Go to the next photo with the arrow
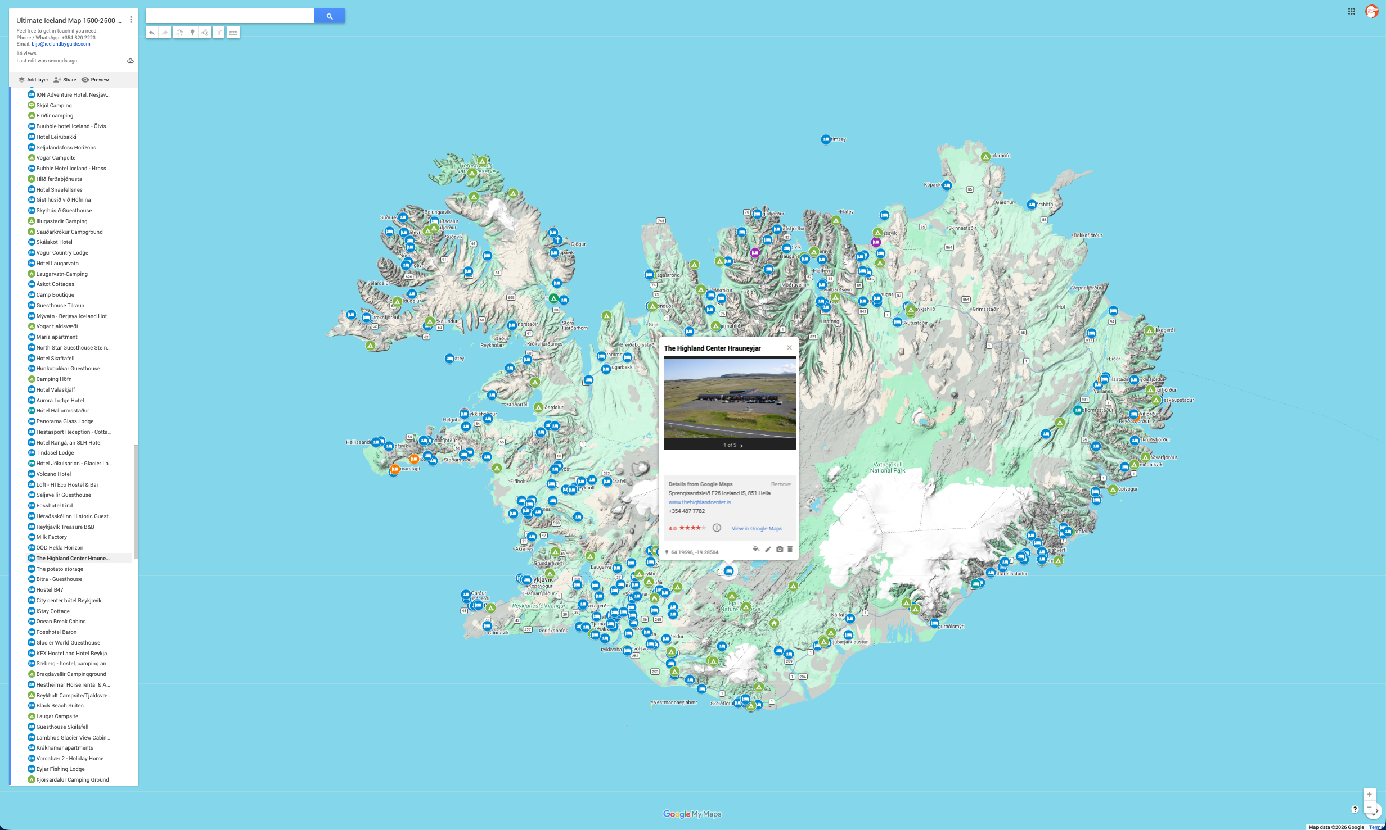This screenshot has width=1386, height=830. point(741,445)
